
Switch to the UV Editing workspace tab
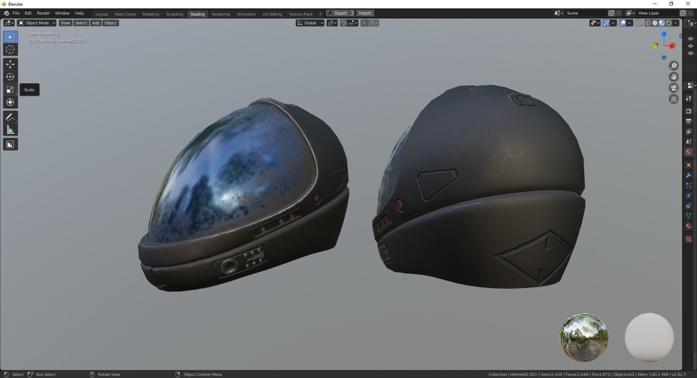(272, 14)
